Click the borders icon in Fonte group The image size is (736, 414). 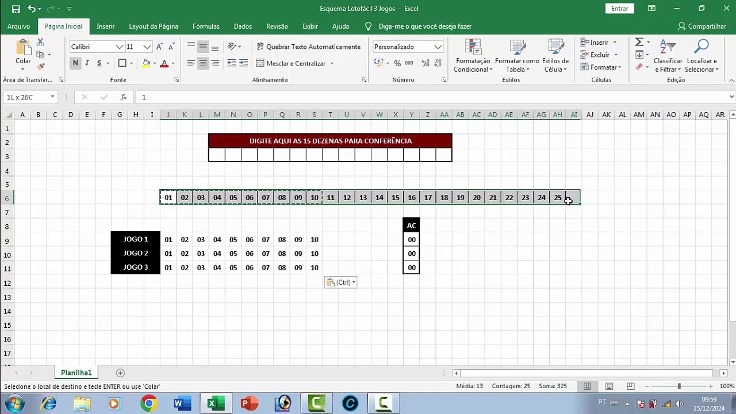click(x=122, y=63)
